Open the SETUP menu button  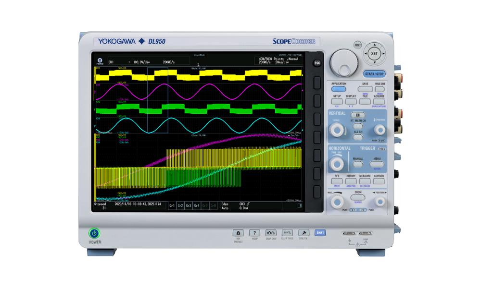[x=337, y=102]
